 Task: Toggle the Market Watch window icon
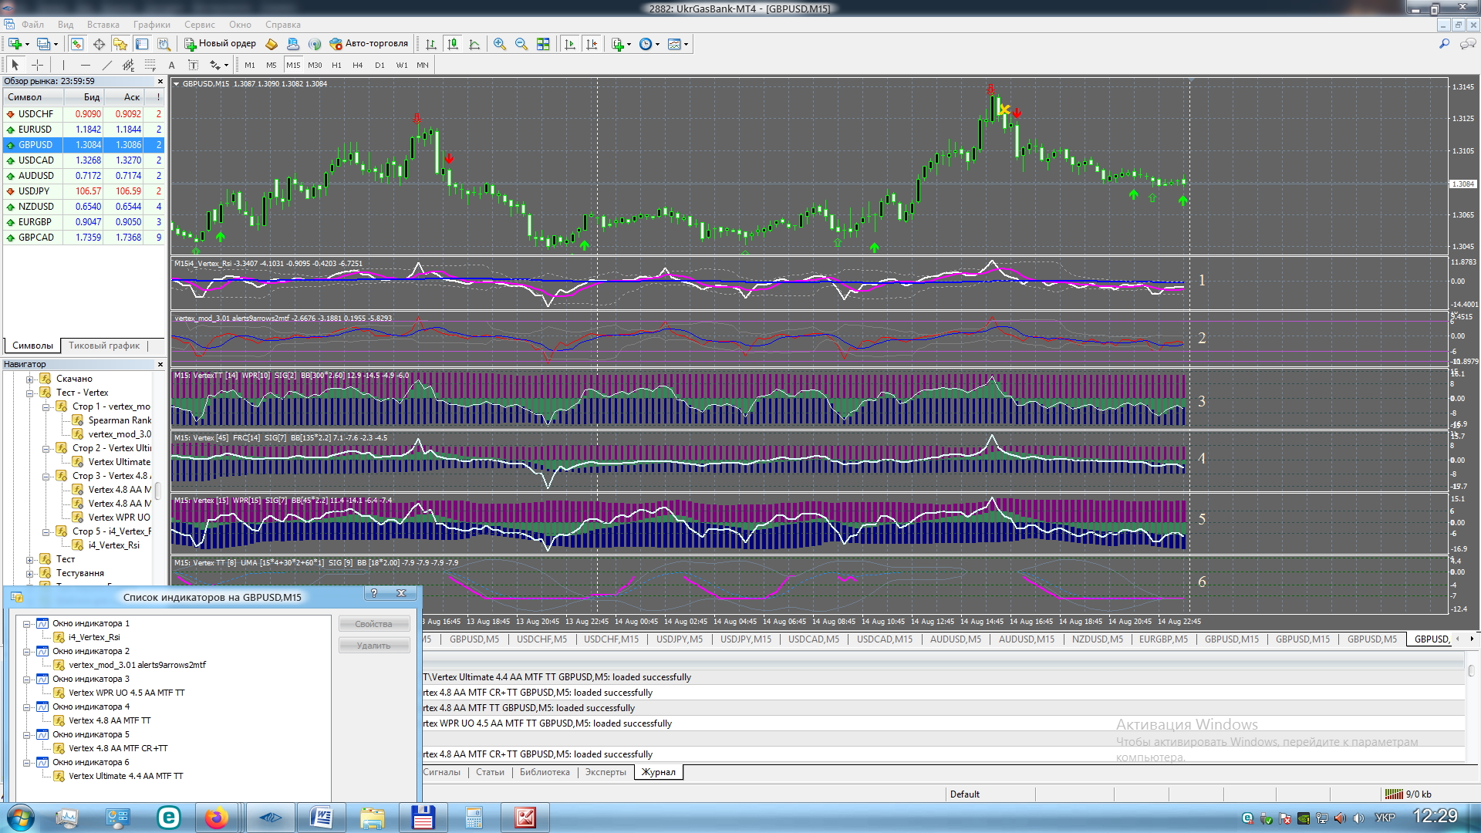point(76,44)
